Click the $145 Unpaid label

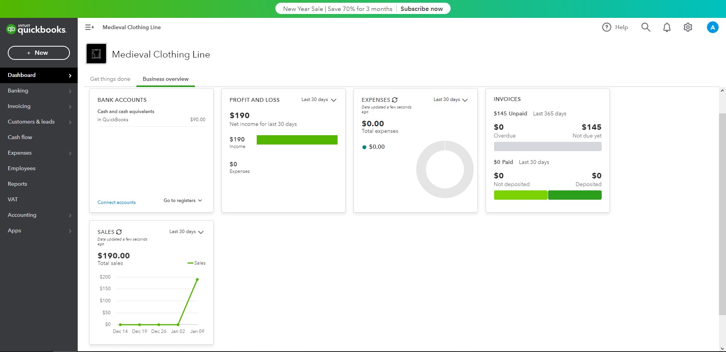(510, 113)
